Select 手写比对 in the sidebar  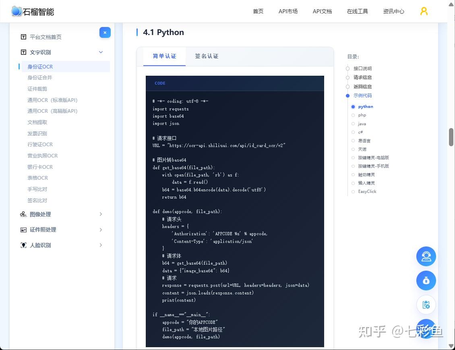(x=37, y=189)
